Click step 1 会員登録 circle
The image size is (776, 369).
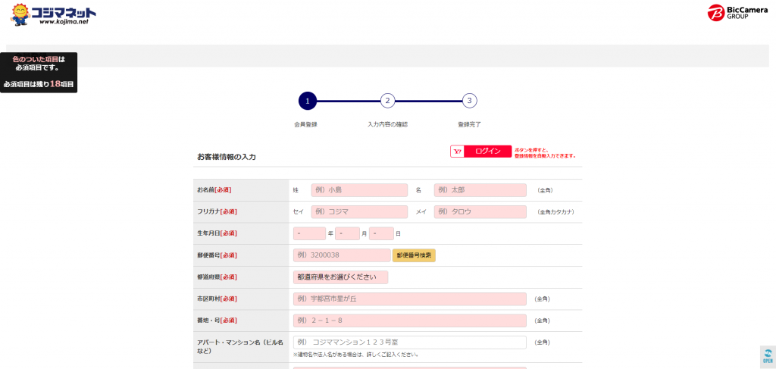(307, 101)
